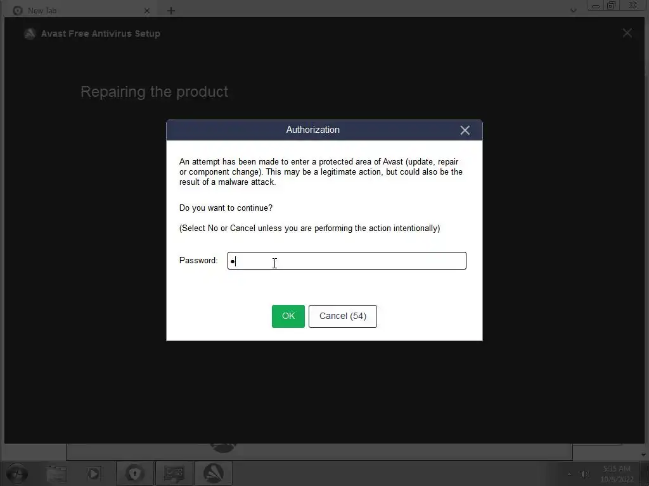Image resolution: width=649 pixels, height=486 pixels.
Task: Open the clock showing 5:35 AM
Action: point(617,474)
